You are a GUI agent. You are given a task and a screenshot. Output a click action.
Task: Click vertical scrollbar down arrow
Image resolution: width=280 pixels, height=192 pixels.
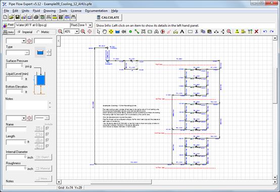point(275,177)
